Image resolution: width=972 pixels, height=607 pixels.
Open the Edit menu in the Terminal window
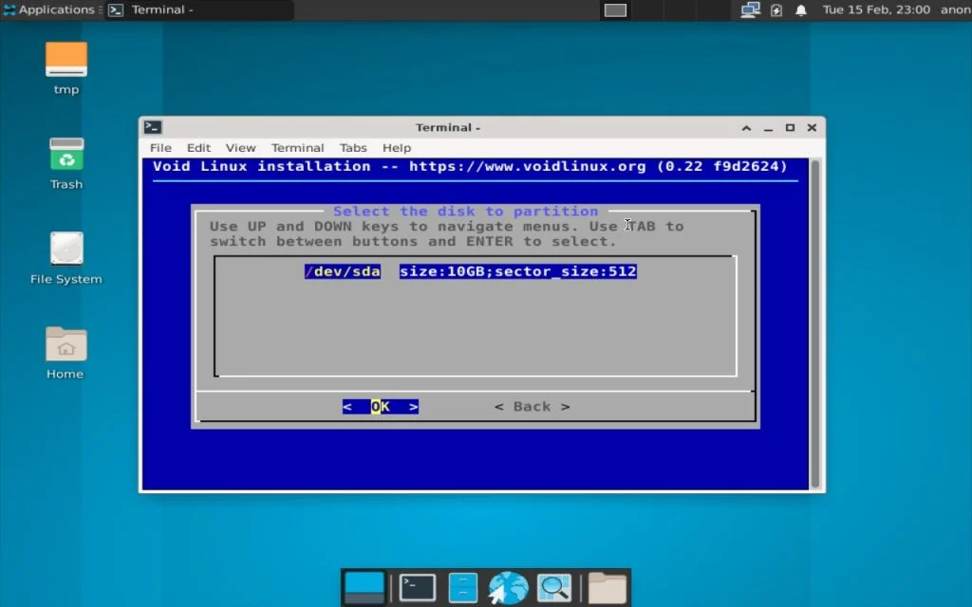point(198,148)
